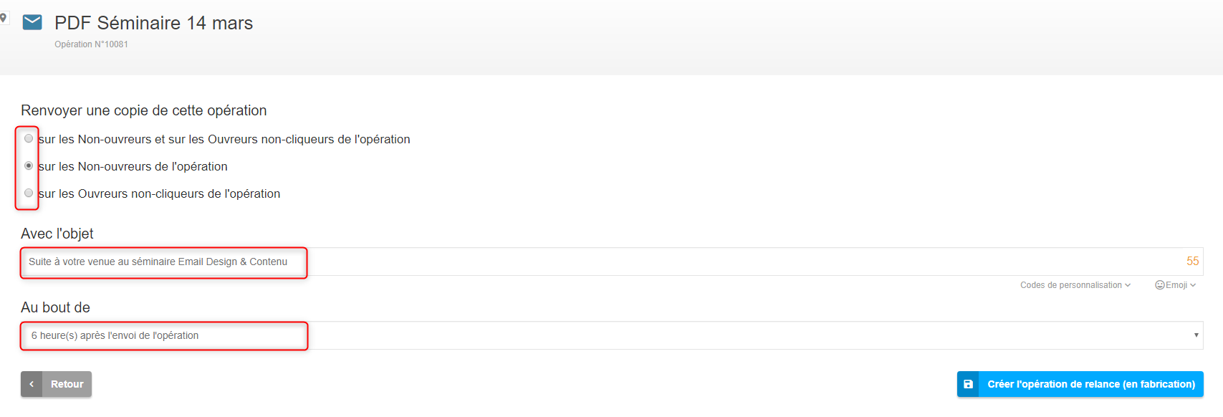Viewport: 1223px width, 417px height.
Task: Click the arrow of the Au bout de select
Action: [1196, 335]
